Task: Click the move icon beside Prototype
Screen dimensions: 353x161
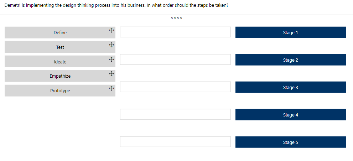Action: point(111,88)
